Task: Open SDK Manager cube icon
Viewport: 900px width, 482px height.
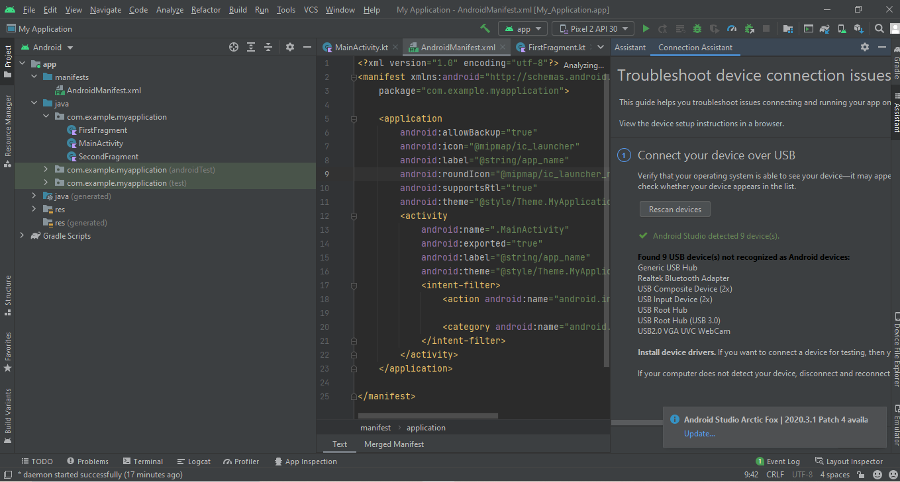Action: [859, 28]
